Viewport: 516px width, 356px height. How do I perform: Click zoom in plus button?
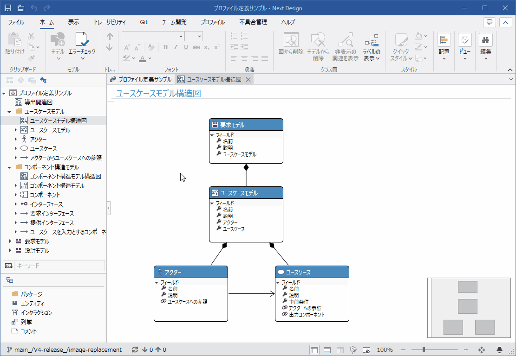(x=466, y=350)
